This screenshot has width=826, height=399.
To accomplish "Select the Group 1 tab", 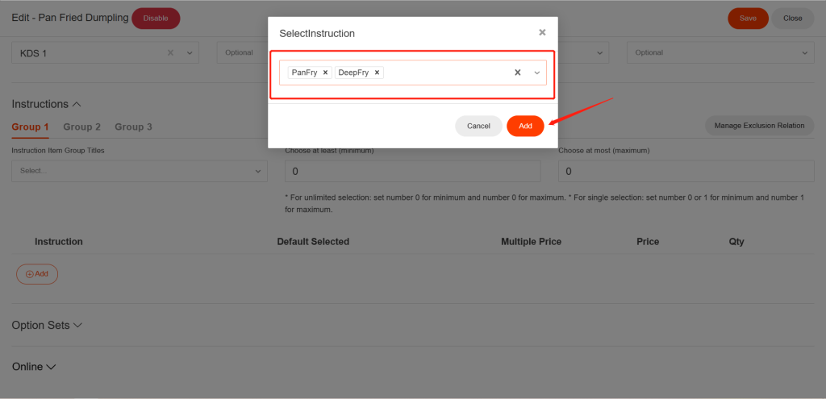I will (31, 127).
